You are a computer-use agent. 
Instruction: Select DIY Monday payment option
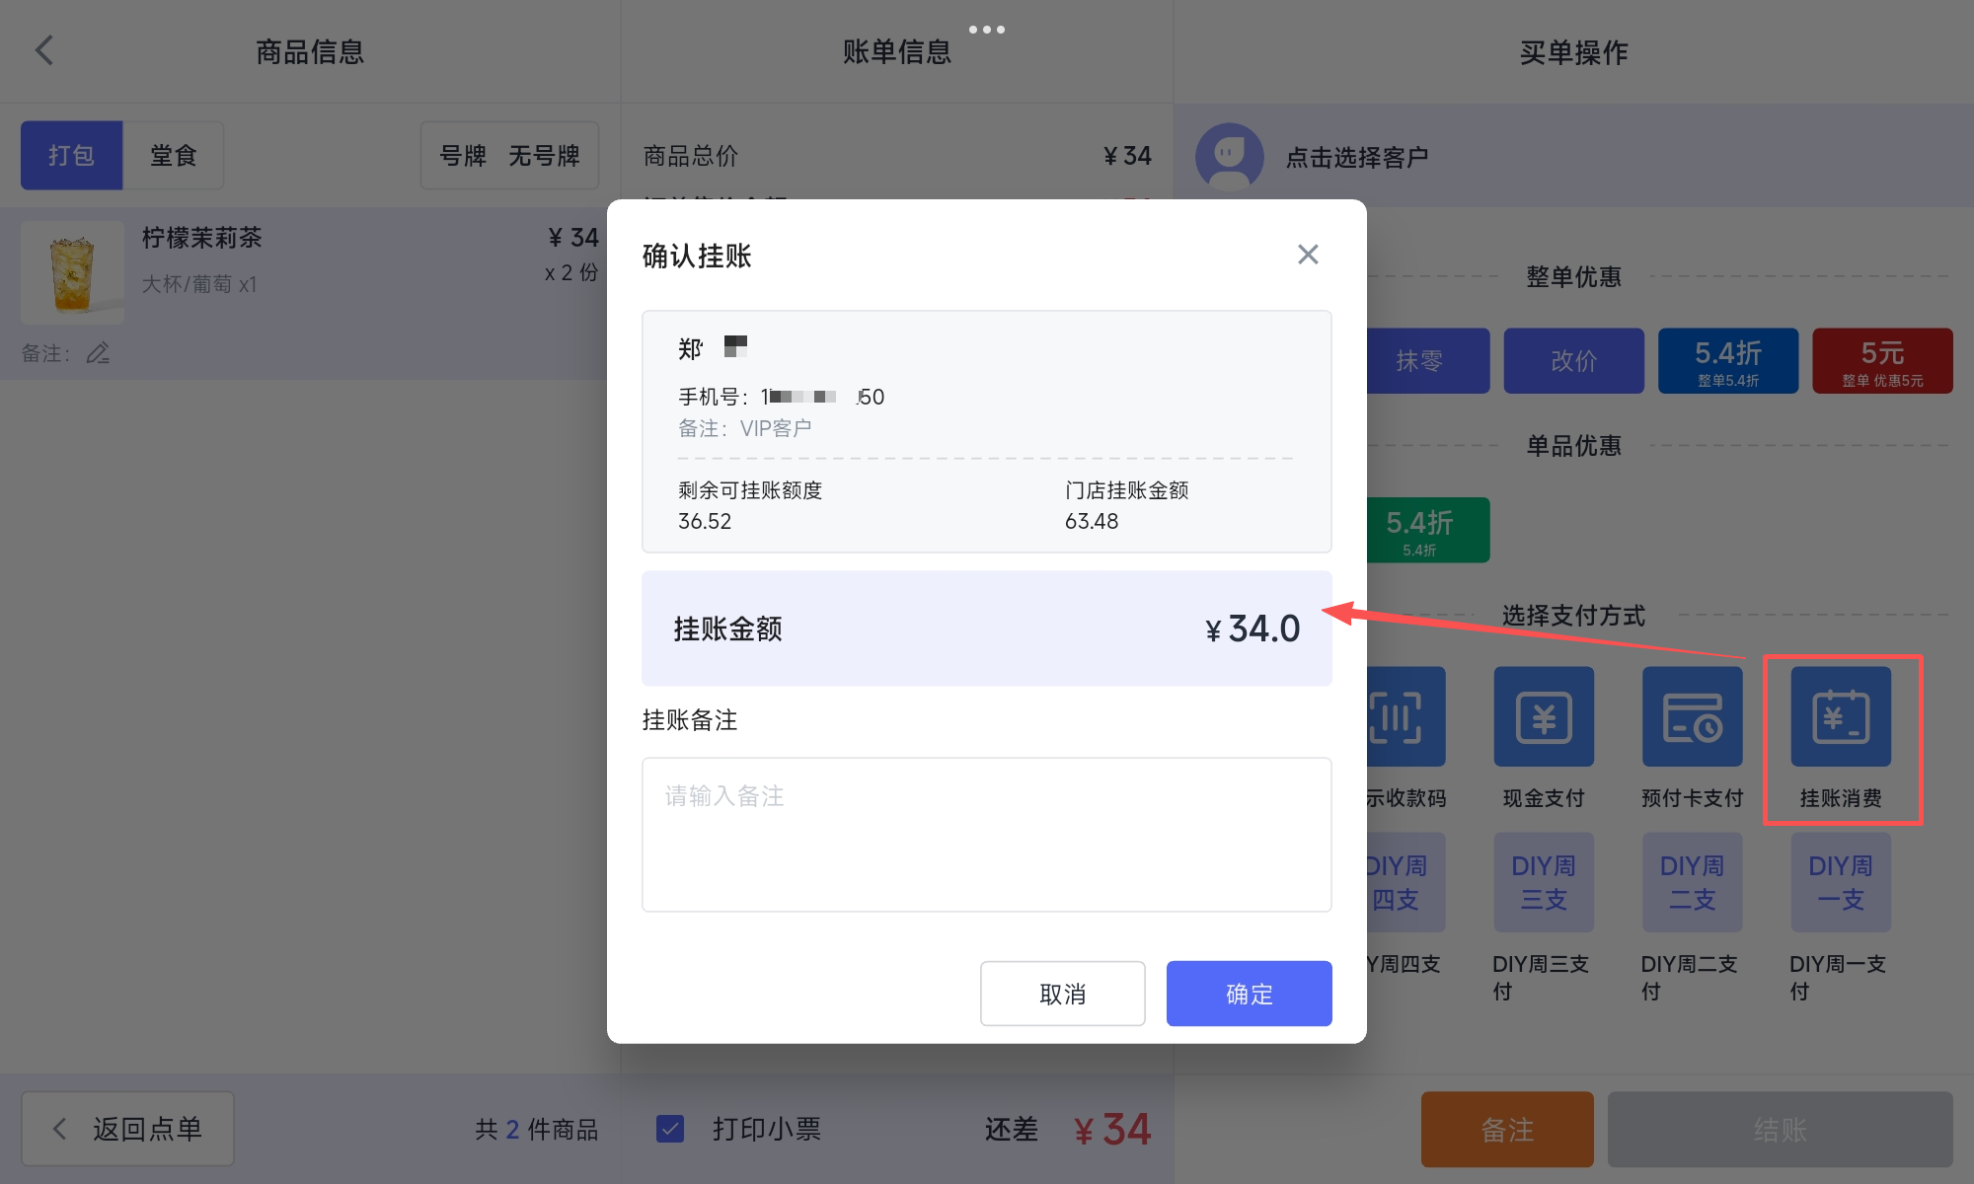click(x=1841, y=882)
